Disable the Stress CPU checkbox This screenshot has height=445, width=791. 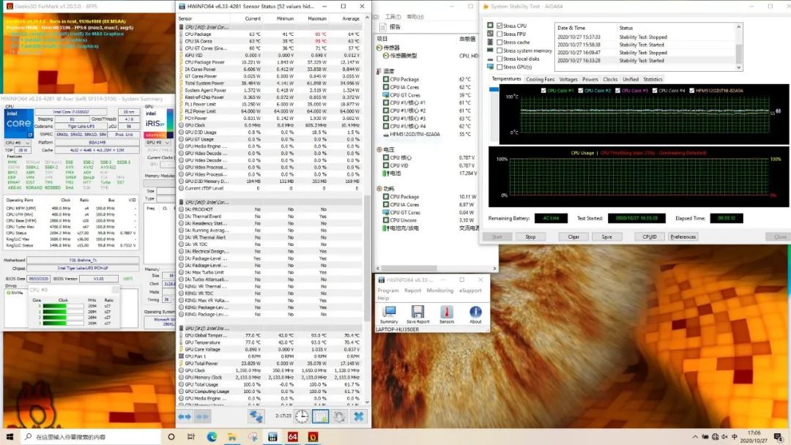coord(500,26)
